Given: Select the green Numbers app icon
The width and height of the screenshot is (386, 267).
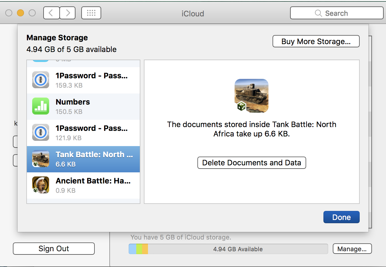Looking at the screenshot, I should pos(41,106).
